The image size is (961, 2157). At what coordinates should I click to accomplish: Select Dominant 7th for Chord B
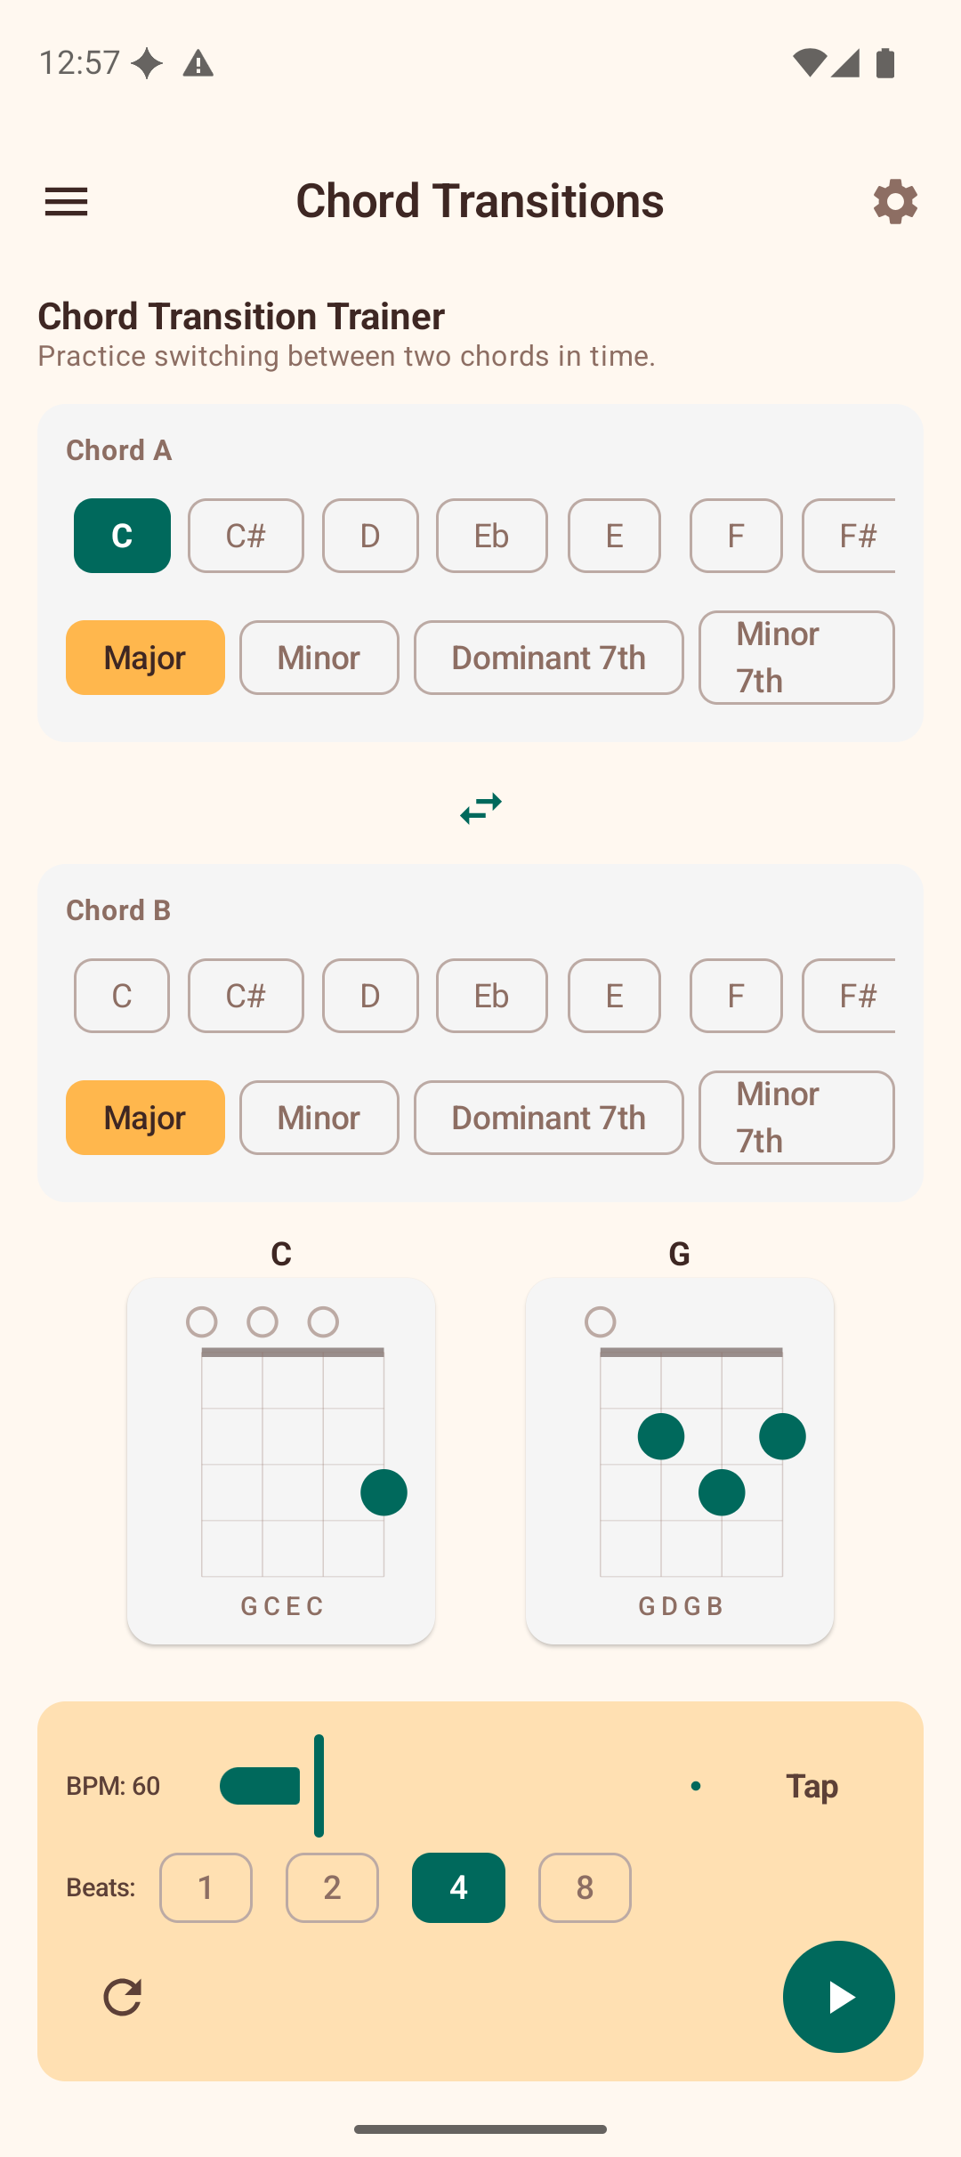coord(548,1118)
